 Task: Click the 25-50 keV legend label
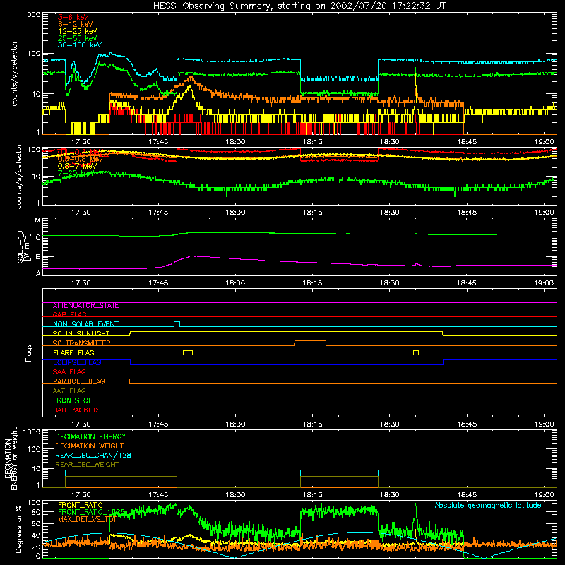coord(78,38)
